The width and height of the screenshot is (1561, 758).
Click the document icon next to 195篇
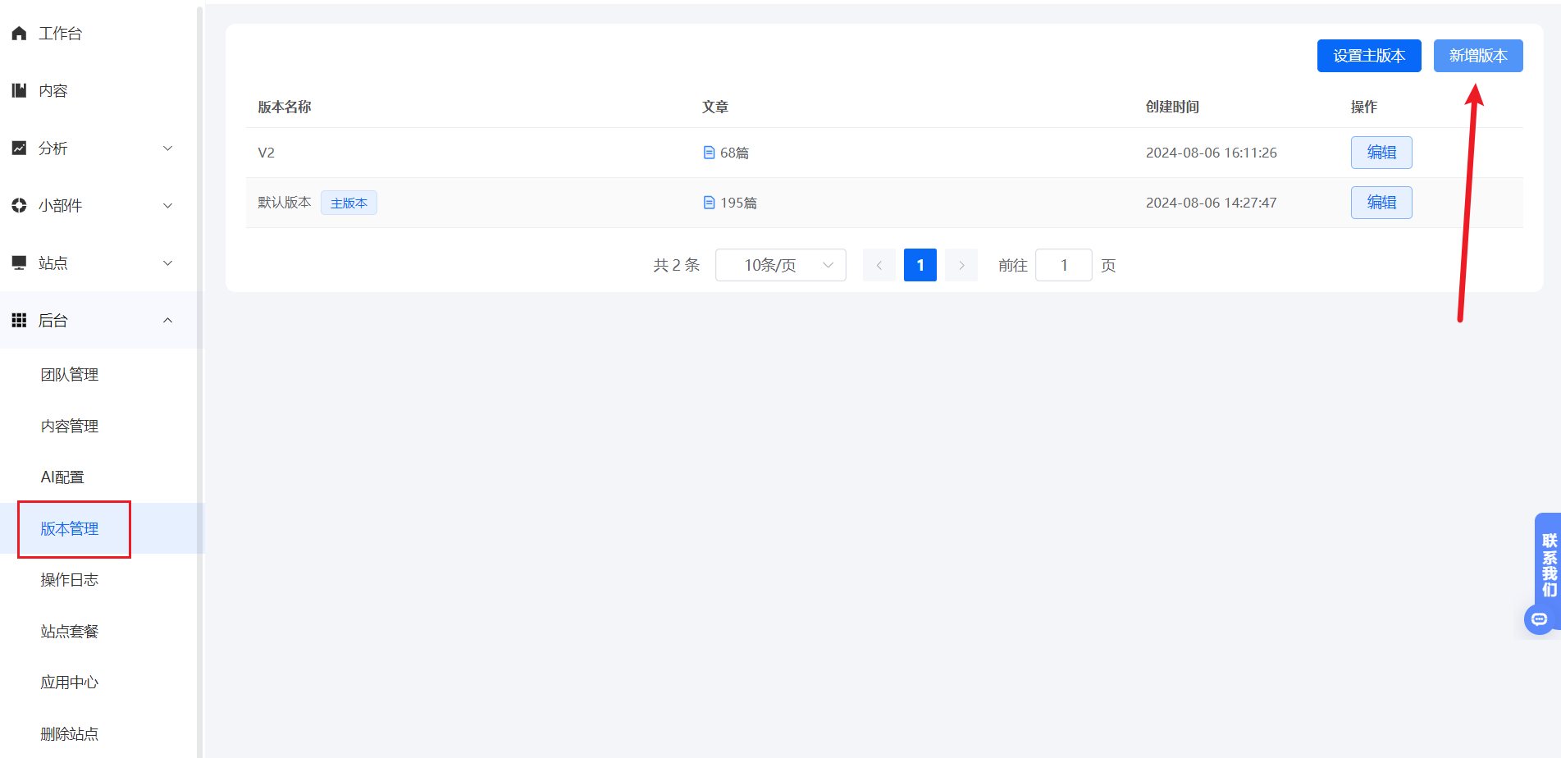coord(710,203)
